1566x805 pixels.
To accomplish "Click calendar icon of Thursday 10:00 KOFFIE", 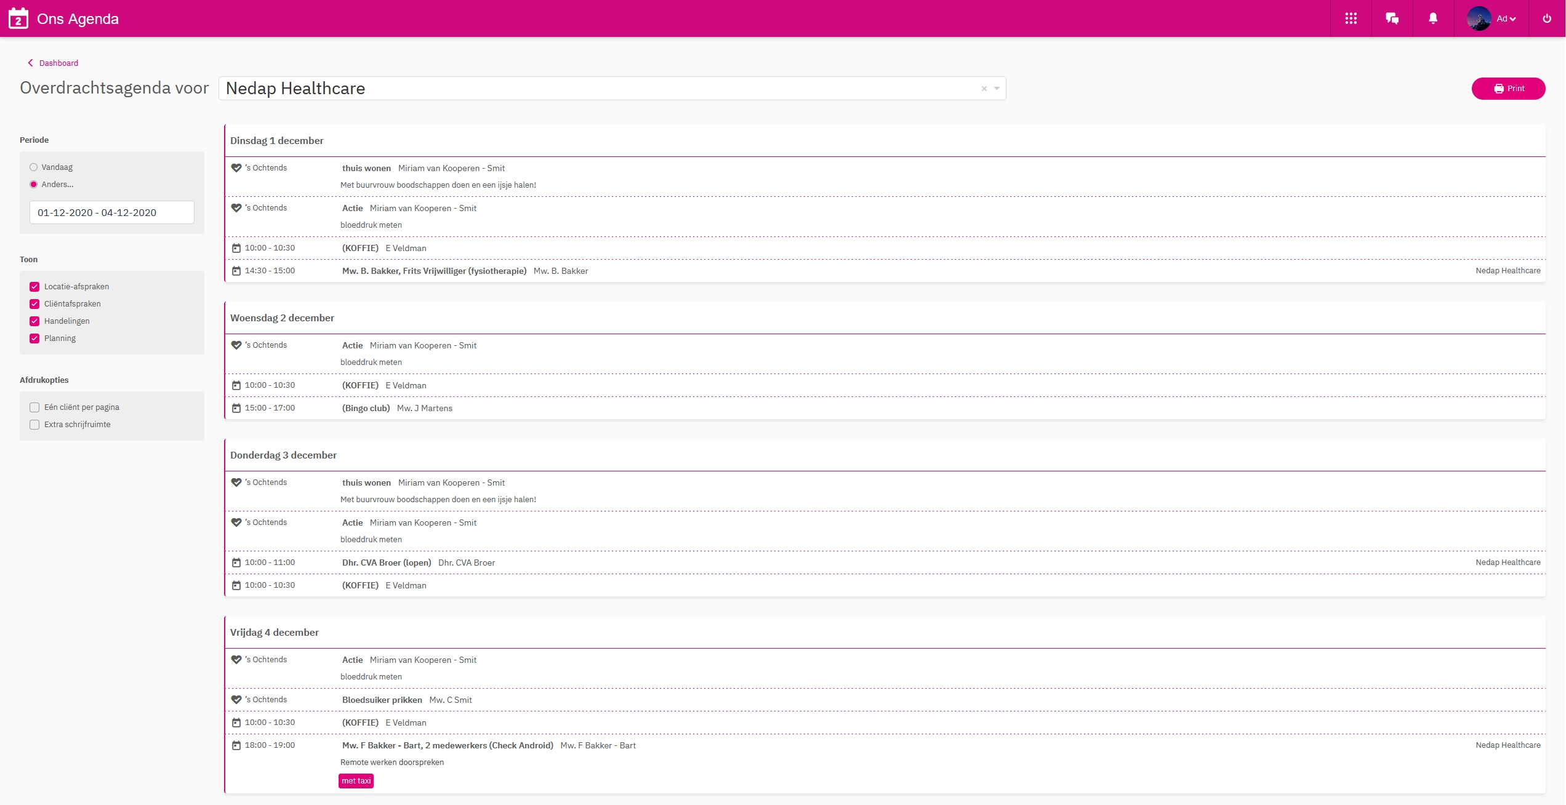I will click(236, 585).
